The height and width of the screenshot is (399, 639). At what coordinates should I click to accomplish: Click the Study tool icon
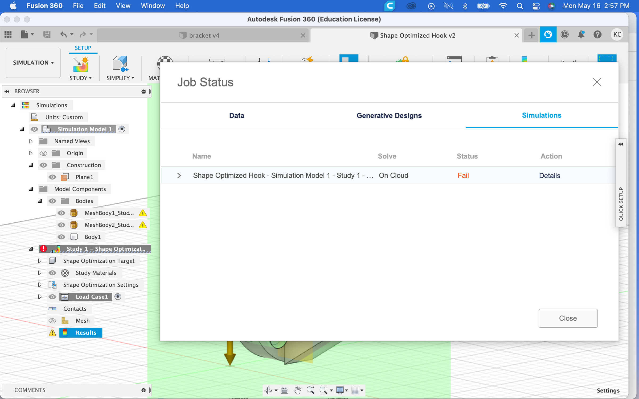(x=80, y=64)
